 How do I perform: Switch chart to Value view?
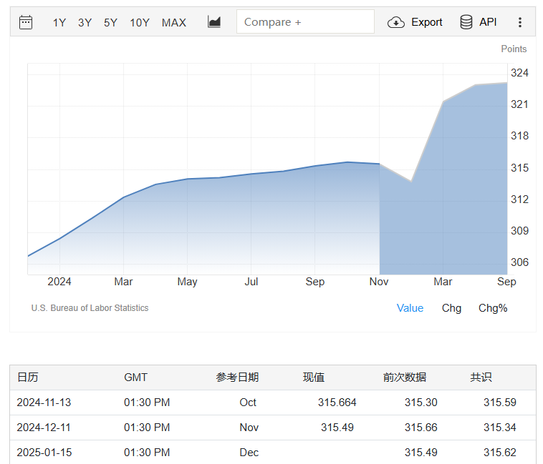click(410, 308)
